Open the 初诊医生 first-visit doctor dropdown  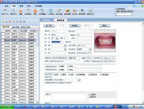tap(90, 49)
